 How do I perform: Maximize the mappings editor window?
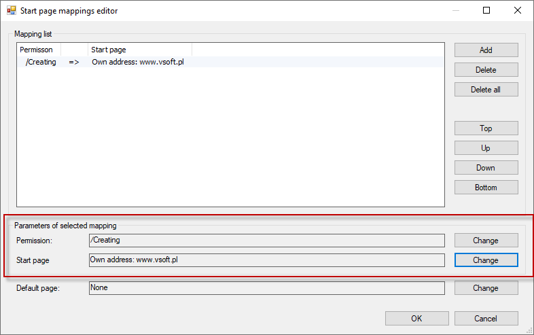click(486, 11)
